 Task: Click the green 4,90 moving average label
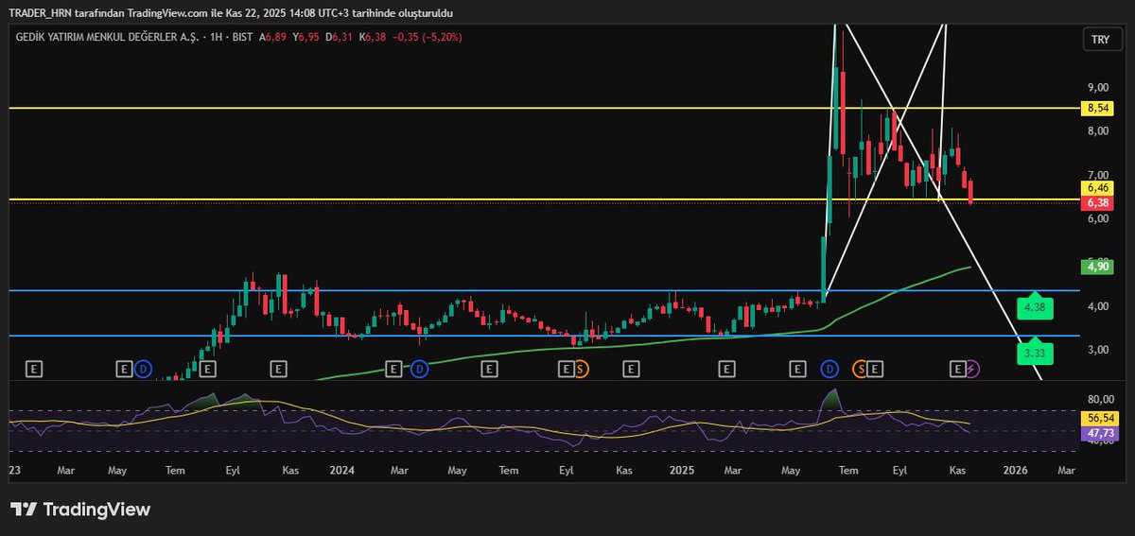[x=1098, y=267]
